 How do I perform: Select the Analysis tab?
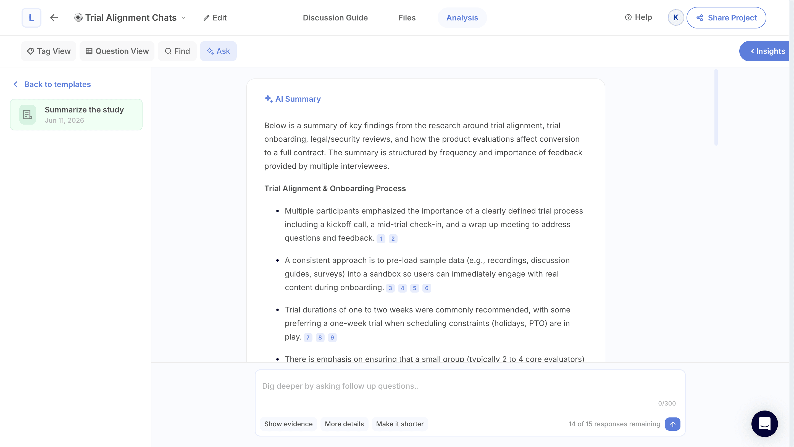[x=462, y=18]
